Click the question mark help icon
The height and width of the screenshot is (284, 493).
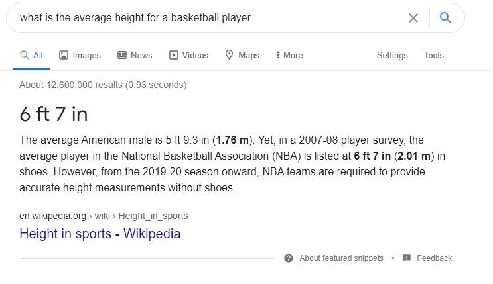tap(289, 258)
